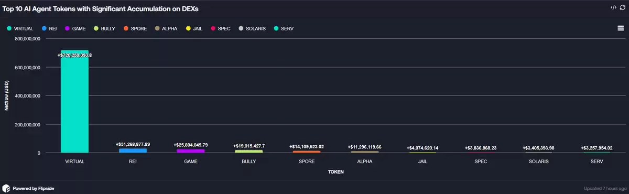Image resolution: width=629 pixels, height=194 pixels.
Task: Open the embed code icon
Action: pos(613,7)
